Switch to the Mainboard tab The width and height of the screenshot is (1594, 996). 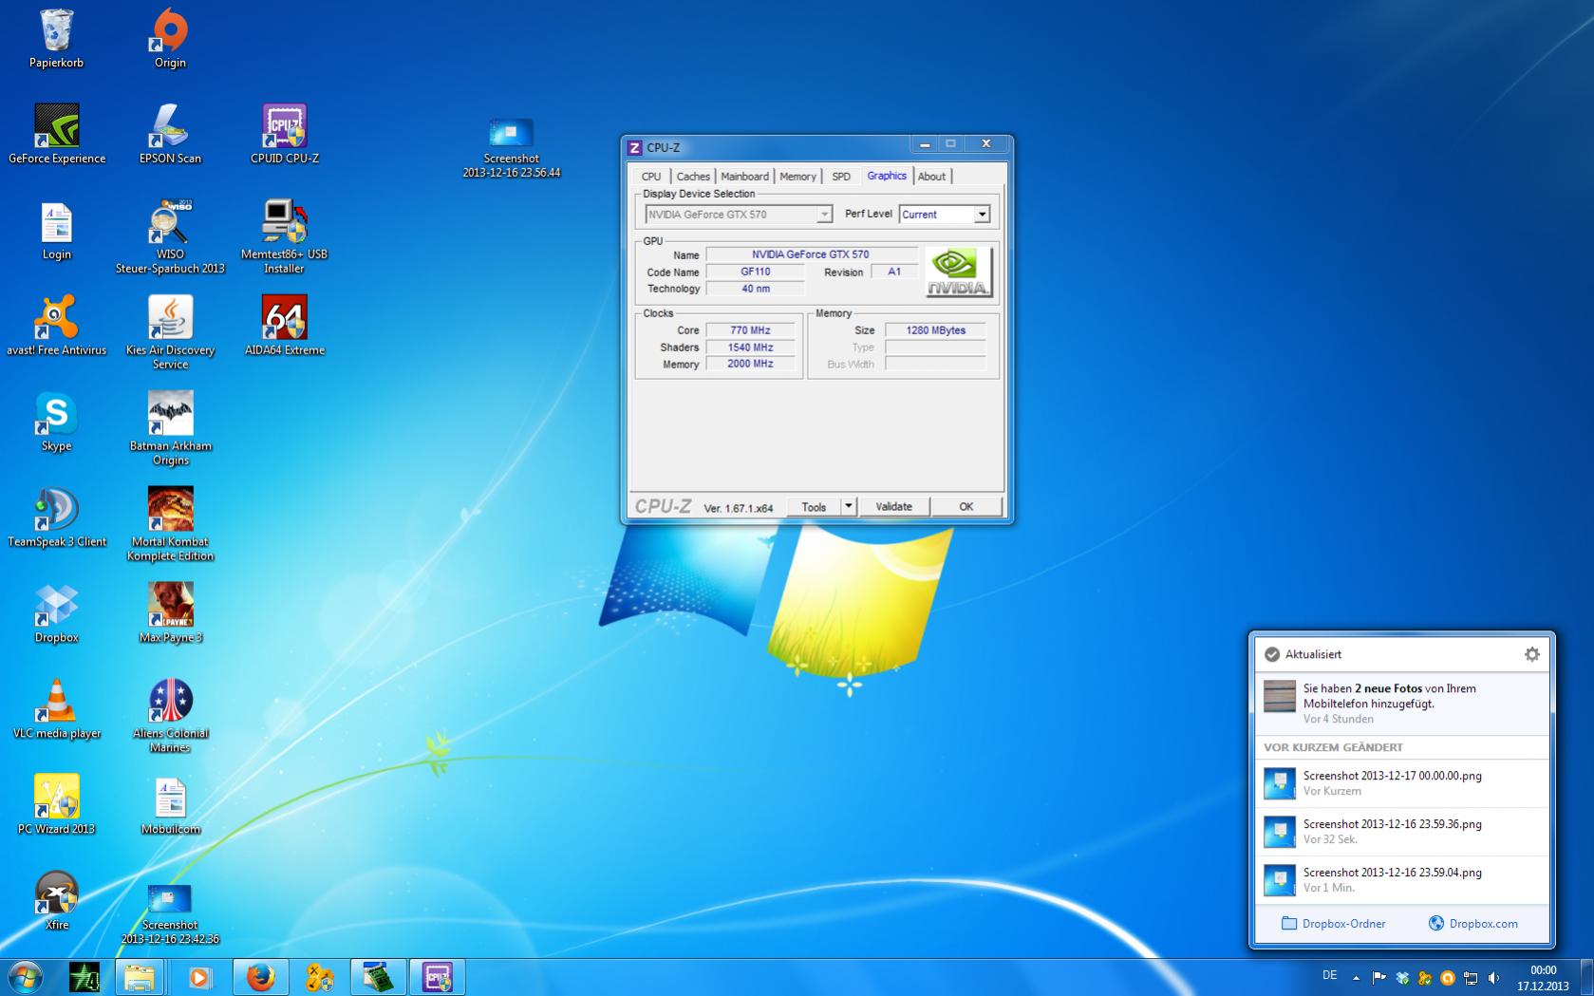(x=744, y=177)
